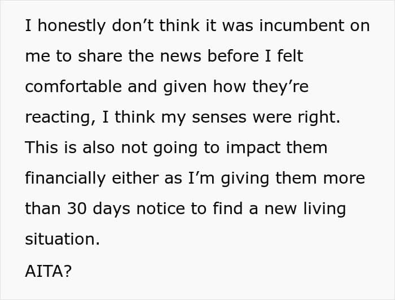This screenshot has width=395, height=300.
Task: Click the word "situation."
Action: pos(63,238)
